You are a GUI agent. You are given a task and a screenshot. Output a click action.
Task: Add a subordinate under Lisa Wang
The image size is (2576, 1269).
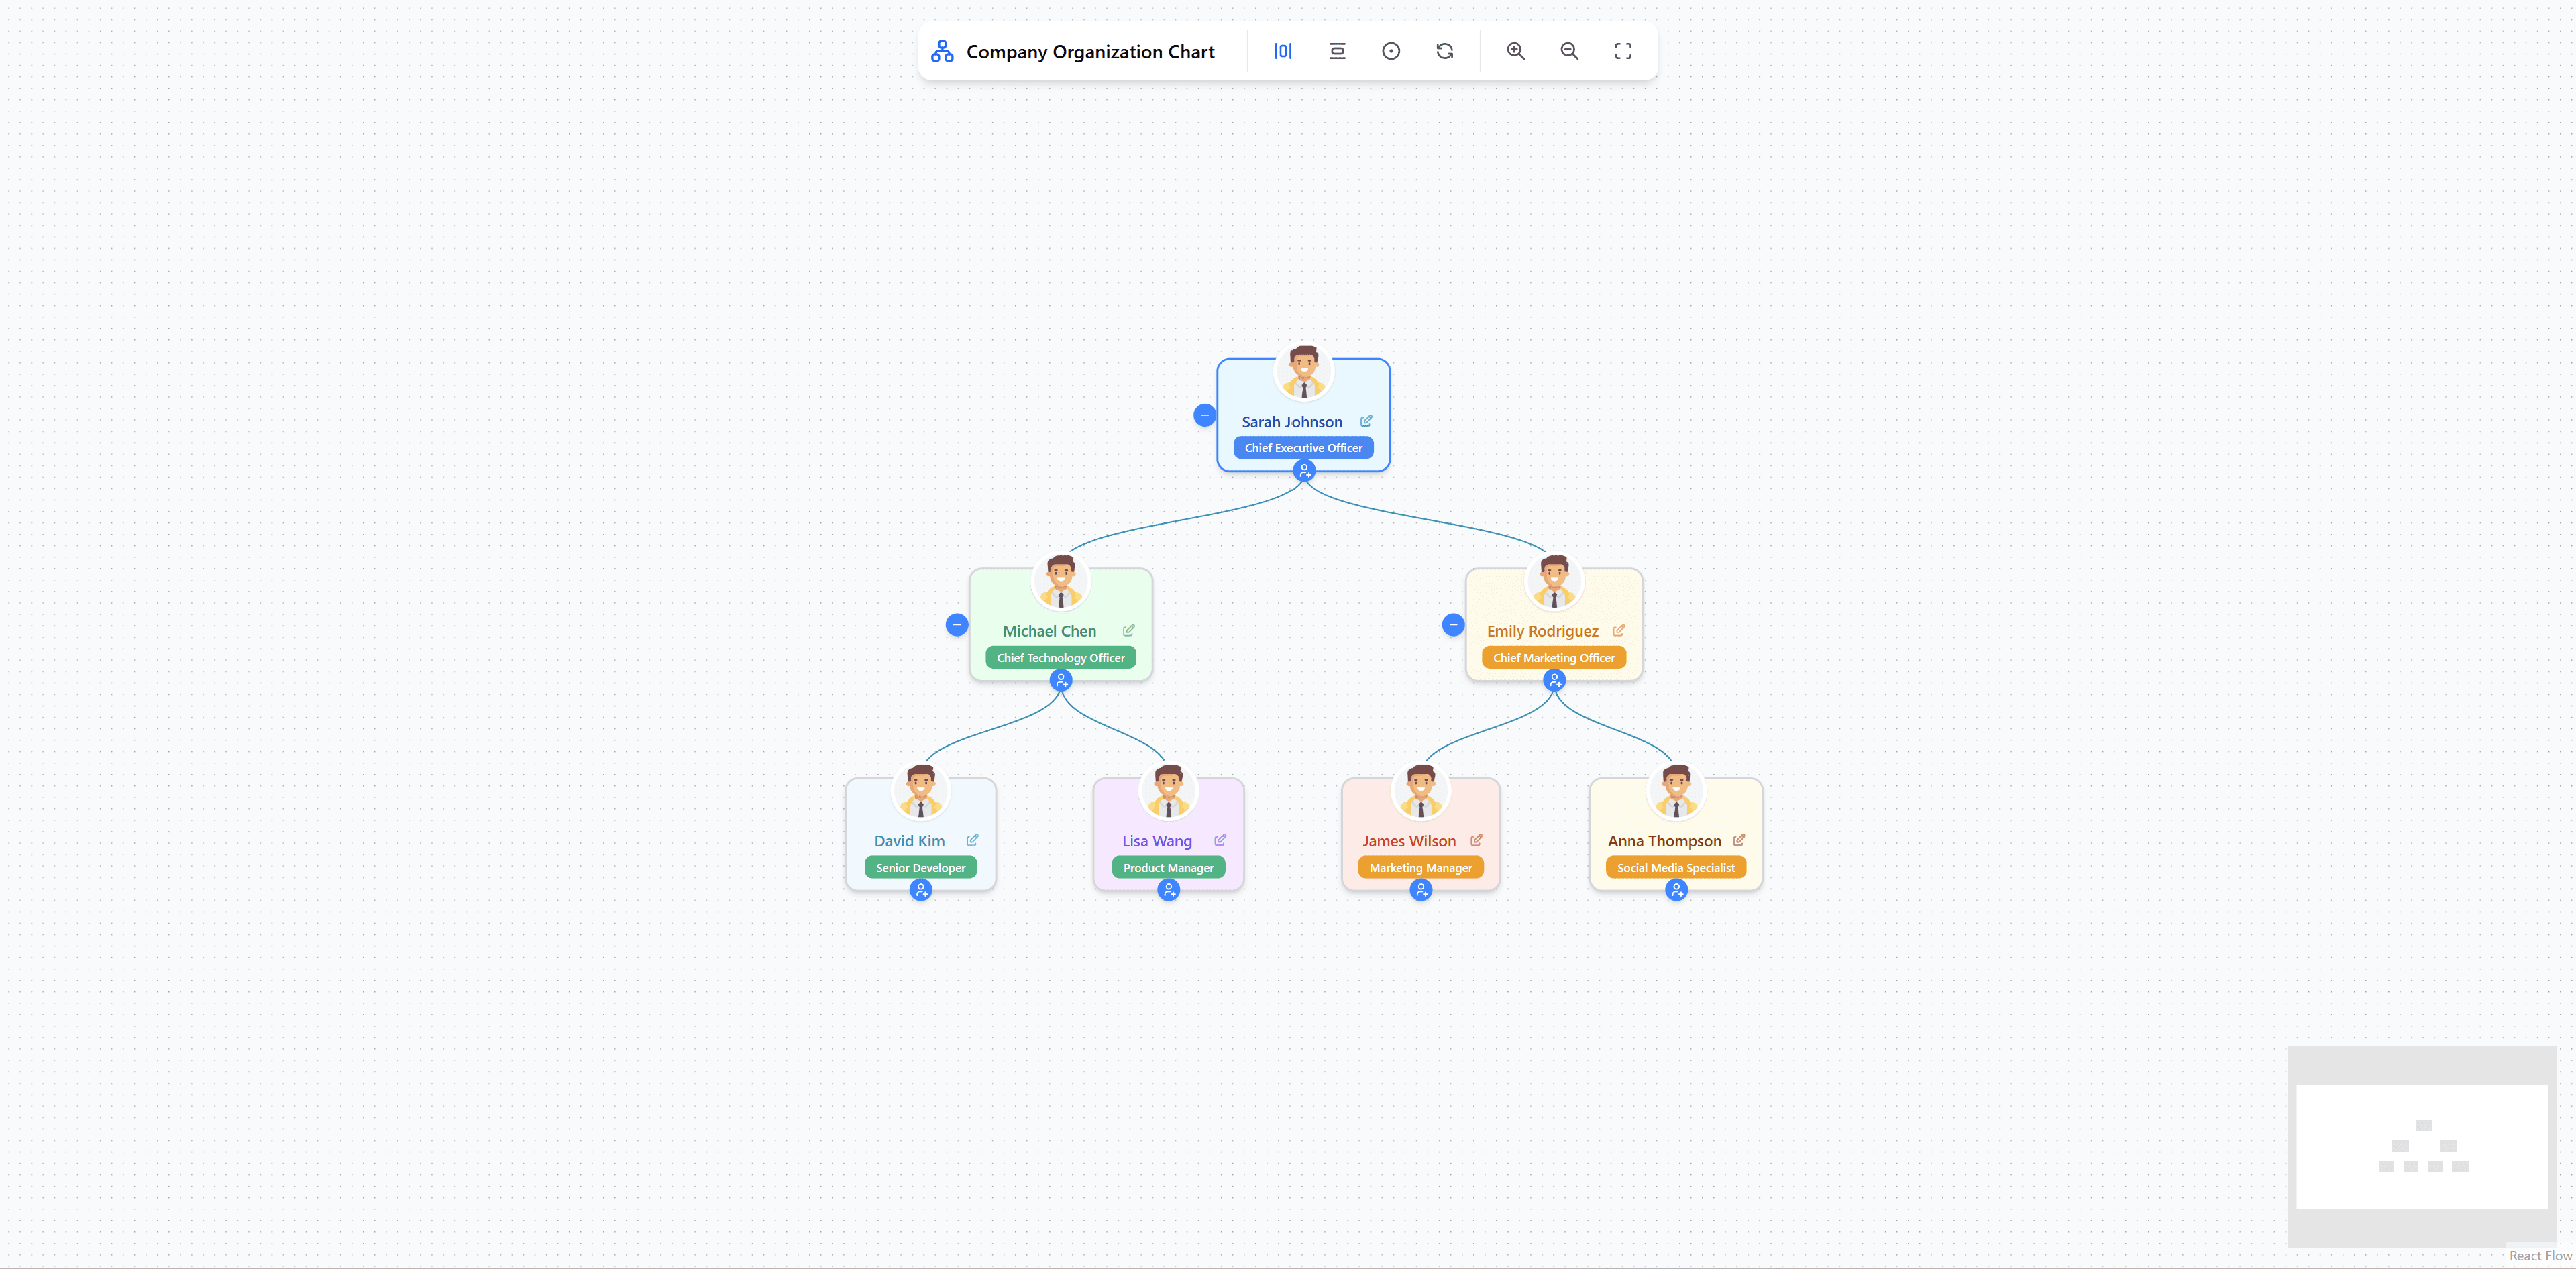tap(1168, 890)
